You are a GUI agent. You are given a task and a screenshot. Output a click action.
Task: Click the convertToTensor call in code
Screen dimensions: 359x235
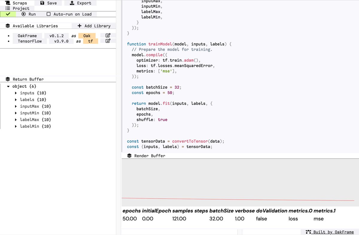(x=190, y=141)
